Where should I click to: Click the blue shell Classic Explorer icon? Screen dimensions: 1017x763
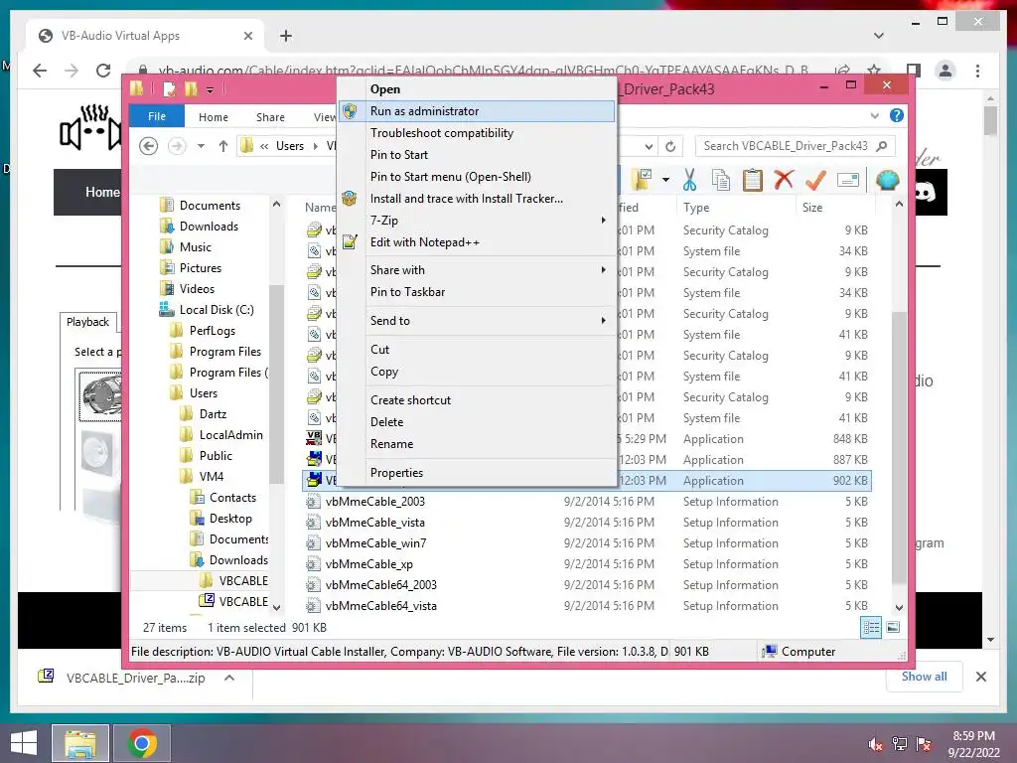pyautogui.click(x=887, y=180)
